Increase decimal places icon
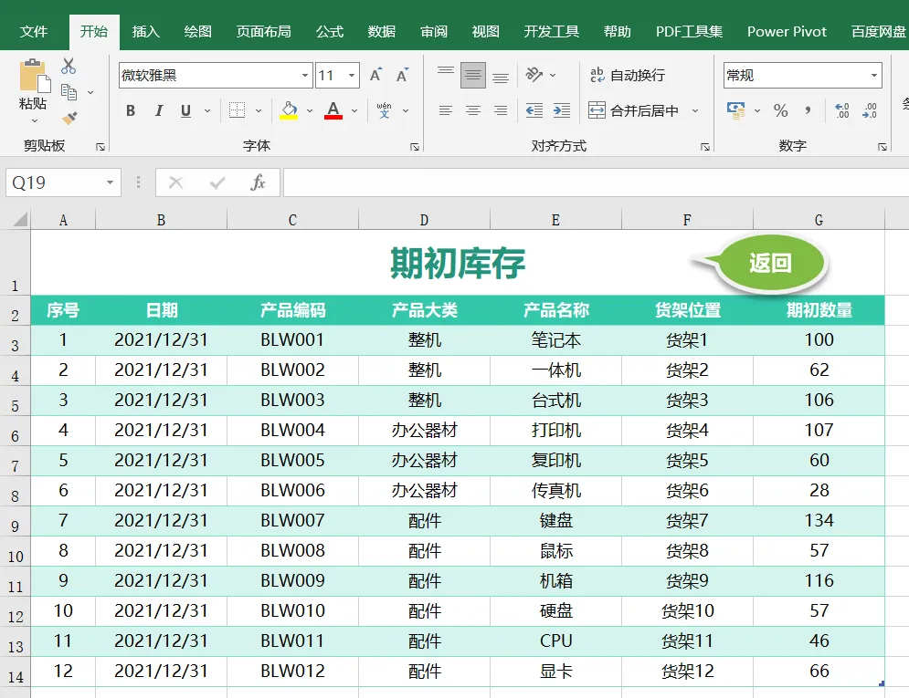The image size is (909, 698). [841, 110]
